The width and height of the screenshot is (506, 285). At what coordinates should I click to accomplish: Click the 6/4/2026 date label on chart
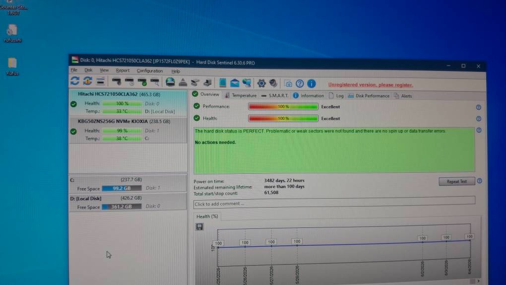click(469, 266)
